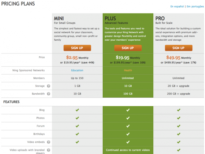205x154 pixels.
Task: Click the 'Forum' feature label
Action: pos(41,126)
